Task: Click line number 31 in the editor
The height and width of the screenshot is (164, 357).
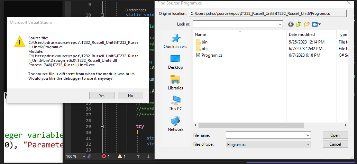Action: click(x=88, y=138)
